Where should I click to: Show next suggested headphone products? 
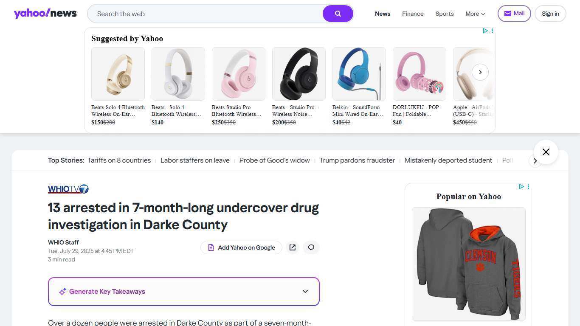pos(480,72)
